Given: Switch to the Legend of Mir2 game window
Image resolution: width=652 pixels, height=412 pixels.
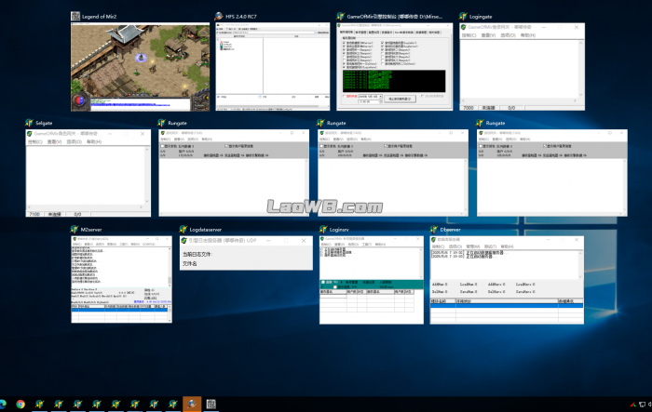Looking at the screenshot, I should (140, 67).
